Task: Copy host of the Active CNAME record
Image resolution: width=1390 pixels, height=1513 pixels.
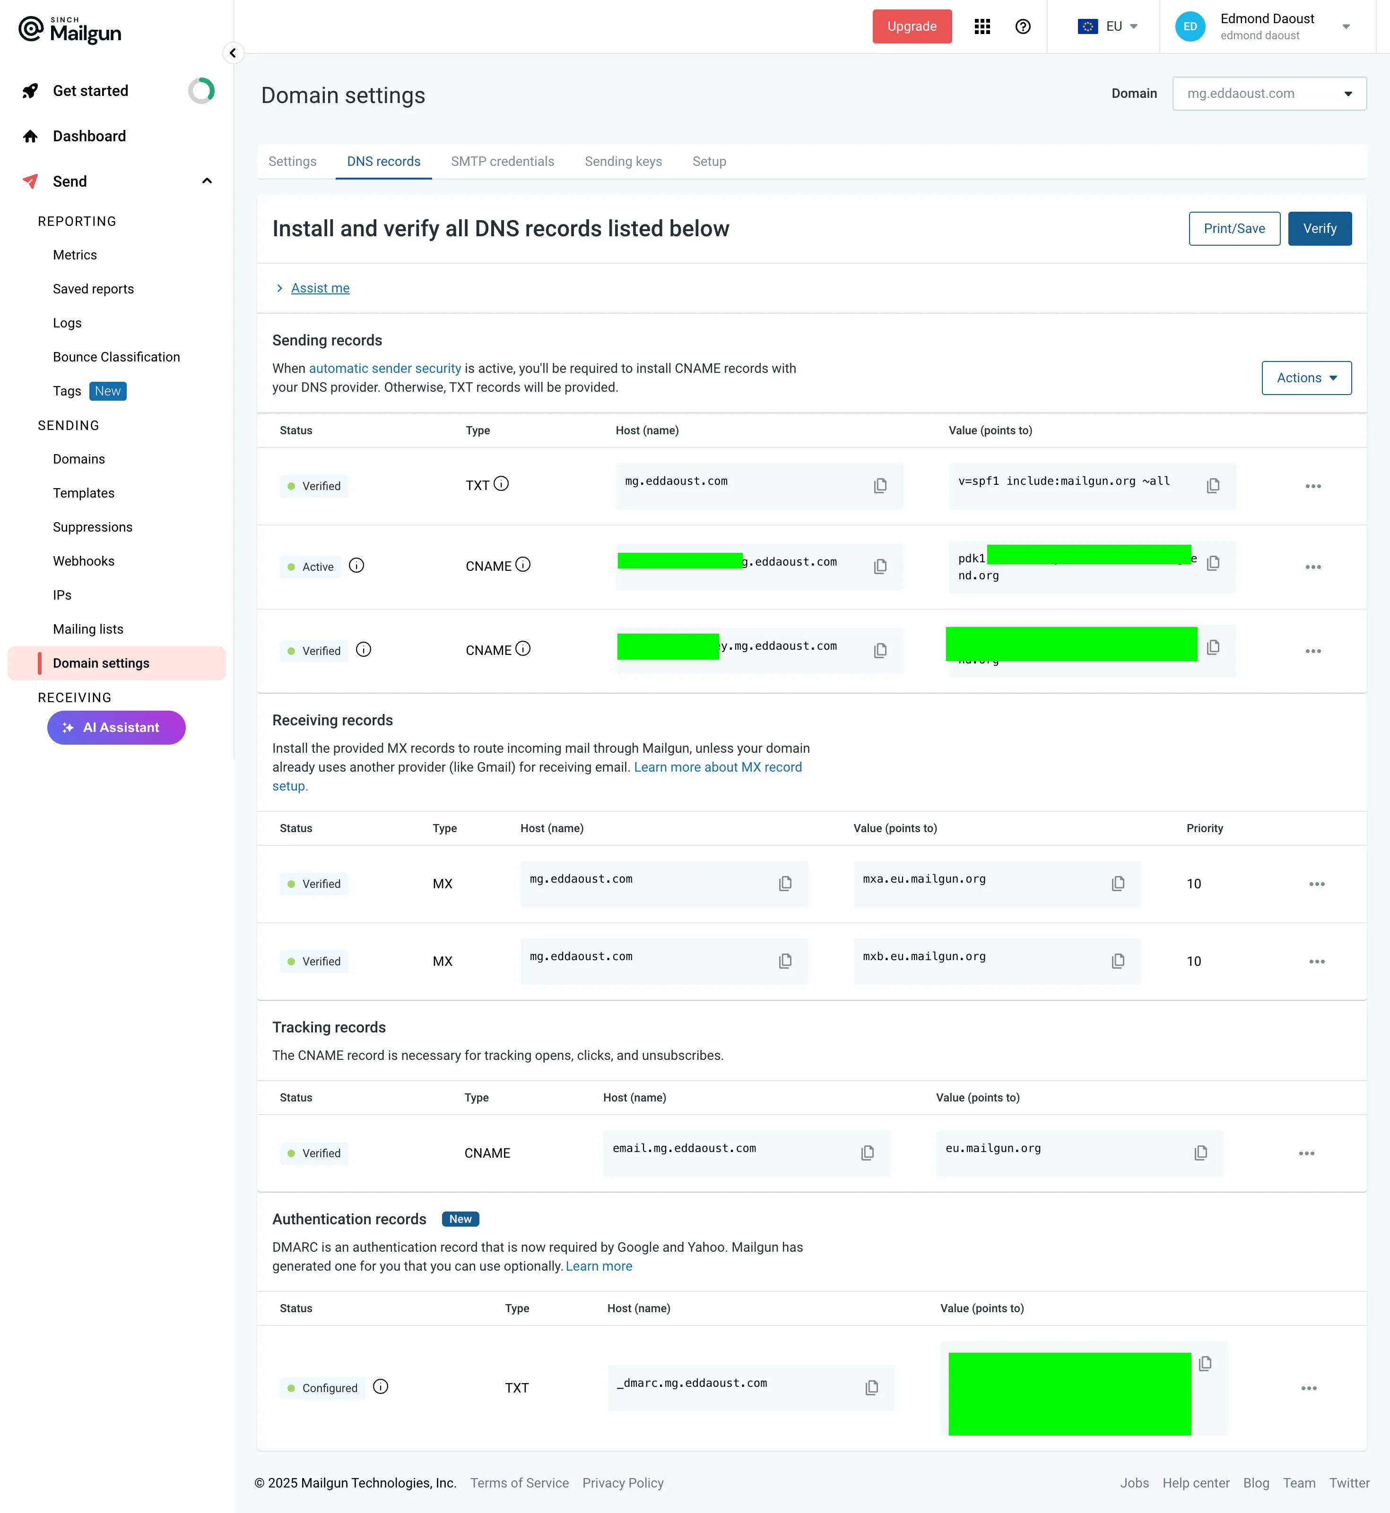Action: 880,566
